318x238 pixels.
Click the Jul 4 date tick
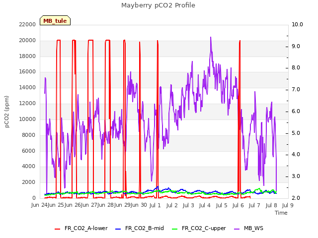click(x=205, y=205)
